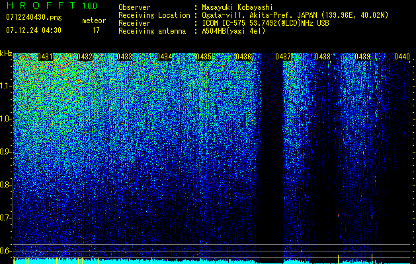The width and height of the screenshot is (416, 264).
Task: Click the 1.1 kHz axis label
Action: click(x=5, y=86)
